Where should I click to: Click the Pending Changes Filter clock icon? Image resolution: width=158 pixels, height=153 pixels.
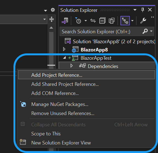pos(78,21)
